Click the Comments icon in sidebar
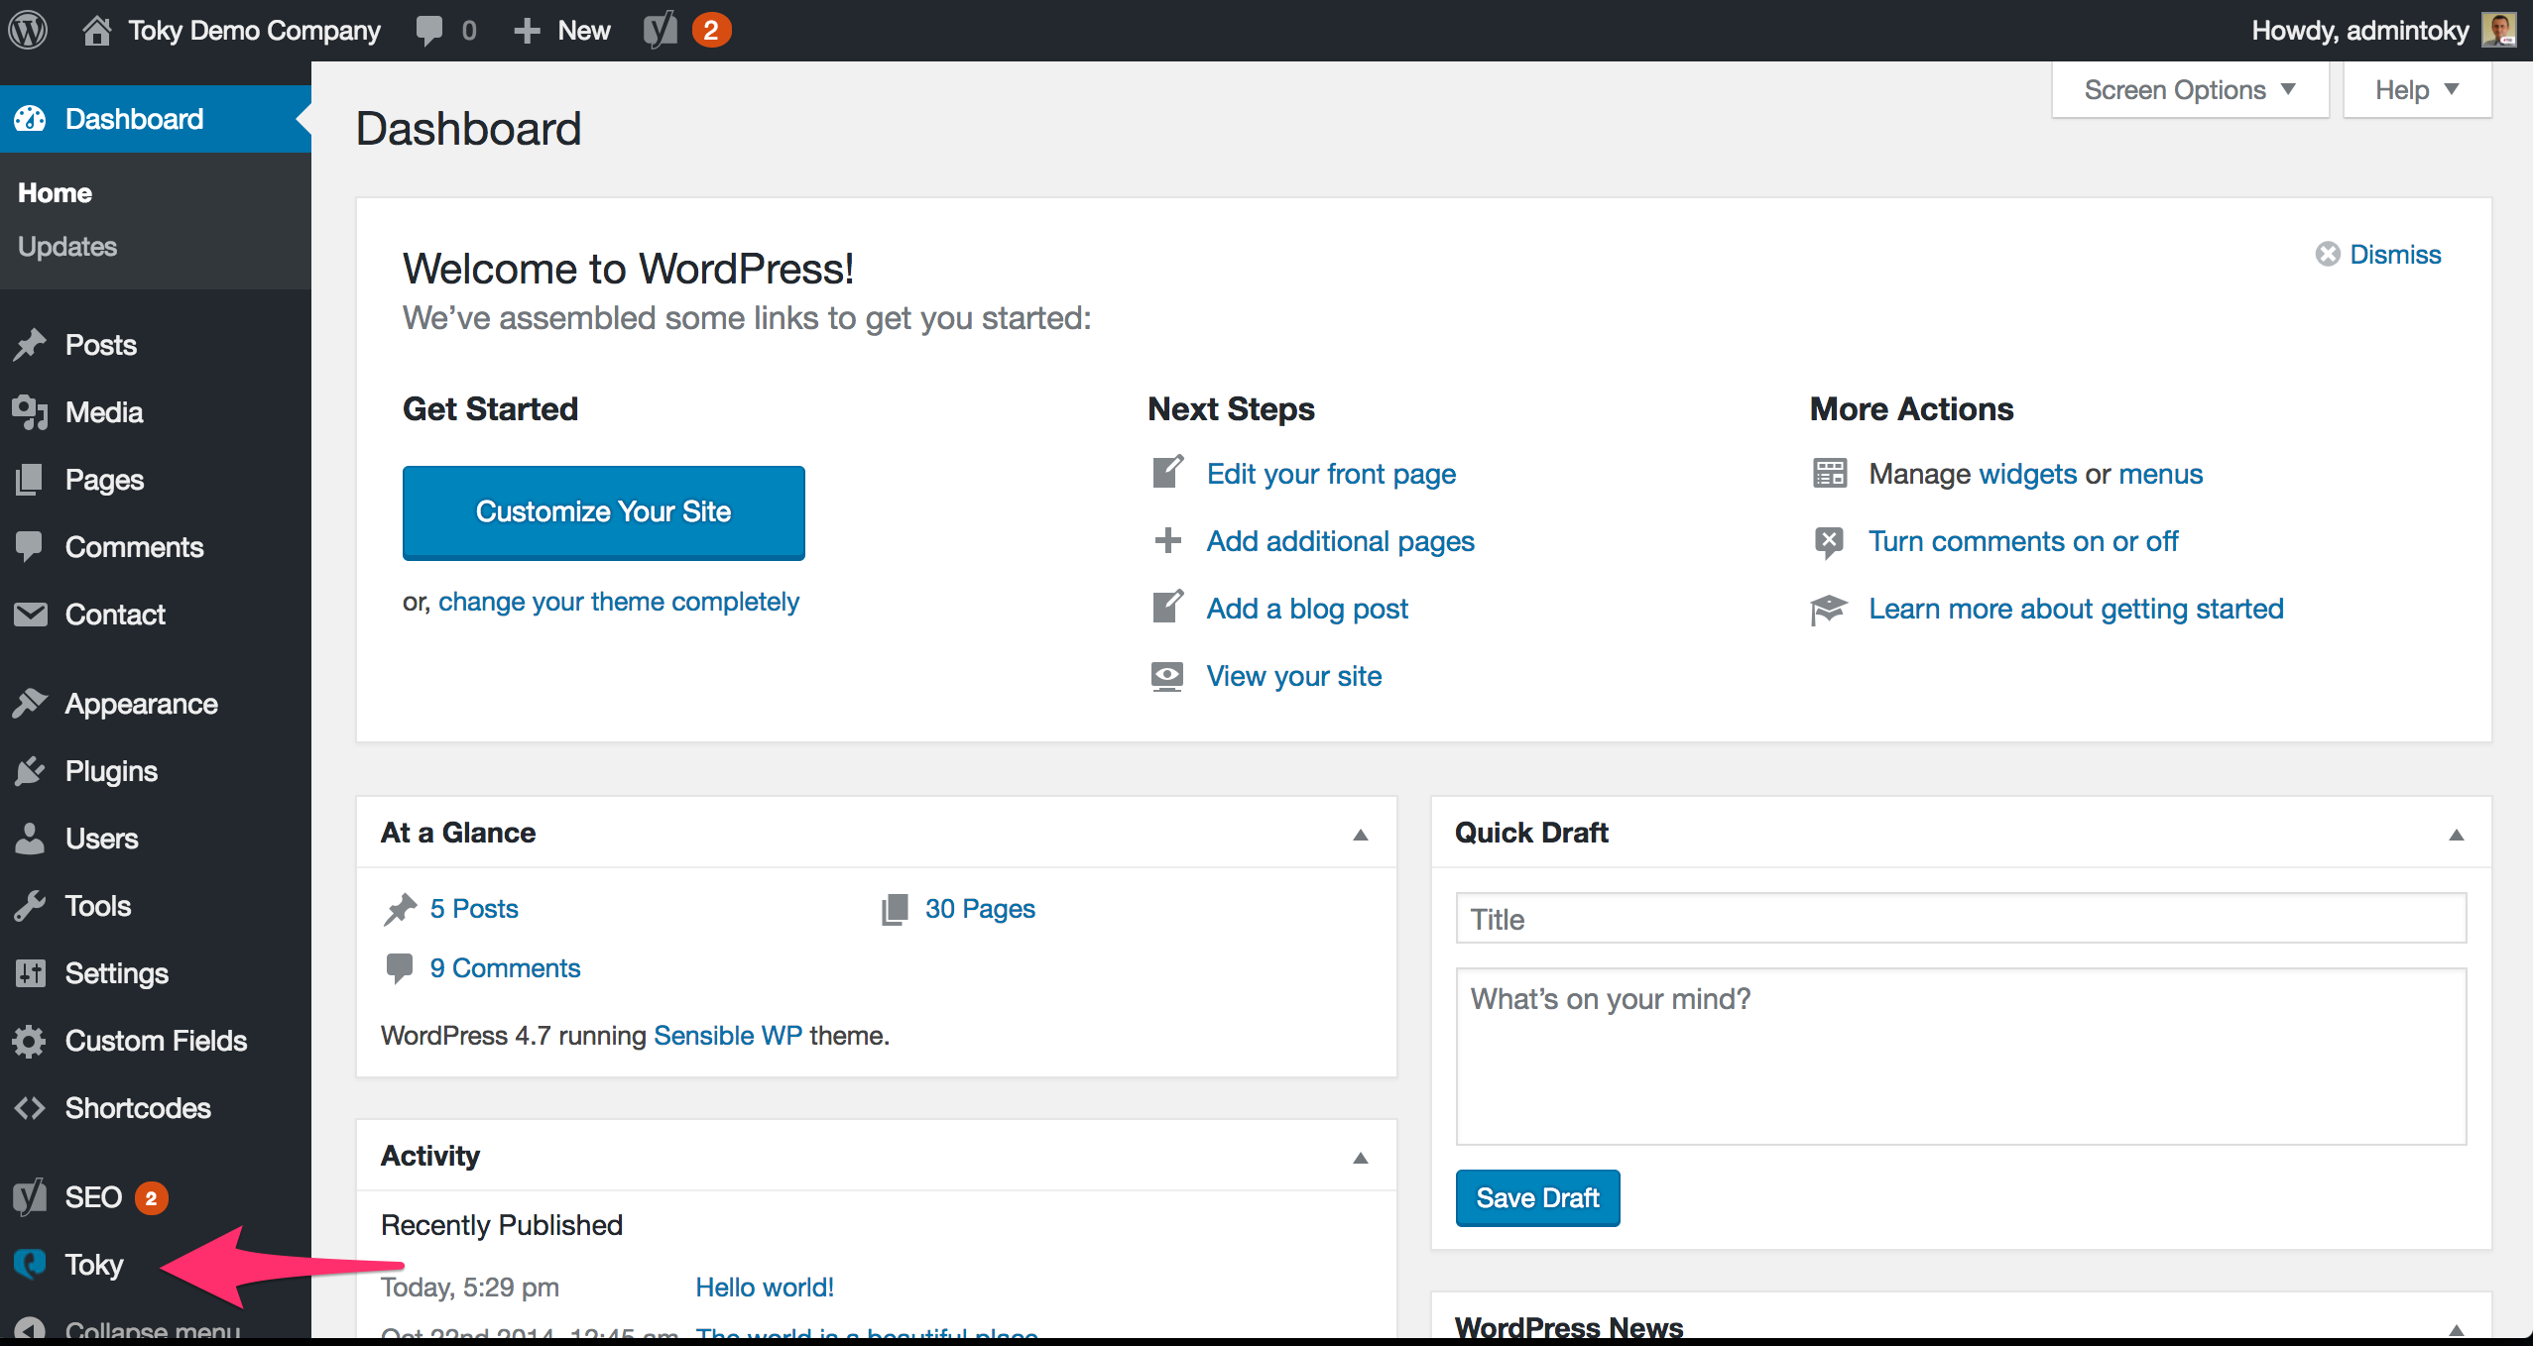The width and height of the screenshot is (2533, 1346). (30, 546)
